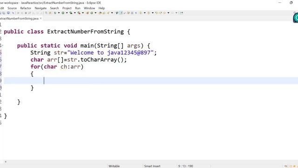Open the Refactor menu
The width and height of the screenshot is (298, 168).
click(26, 8)
